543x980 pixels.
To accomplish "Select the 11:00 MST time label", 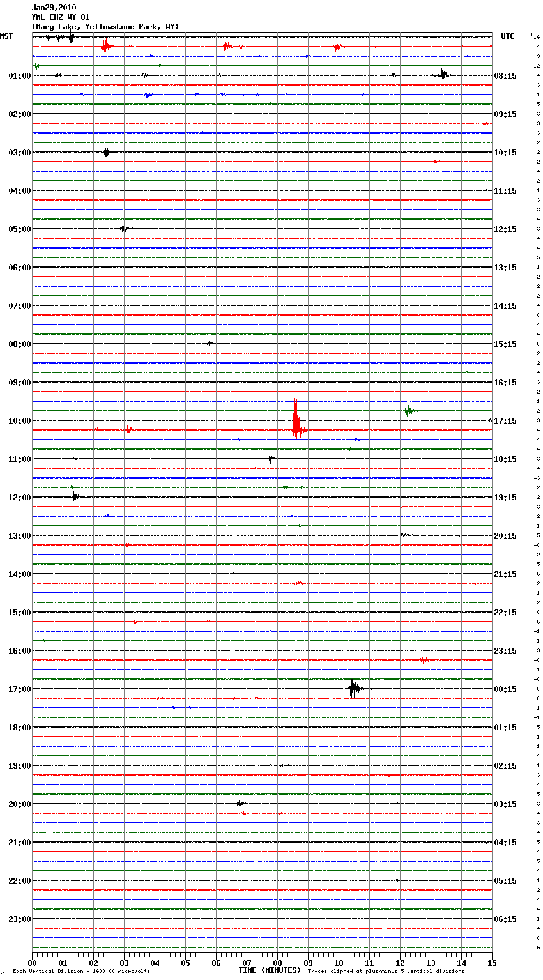I will (20, 459).
